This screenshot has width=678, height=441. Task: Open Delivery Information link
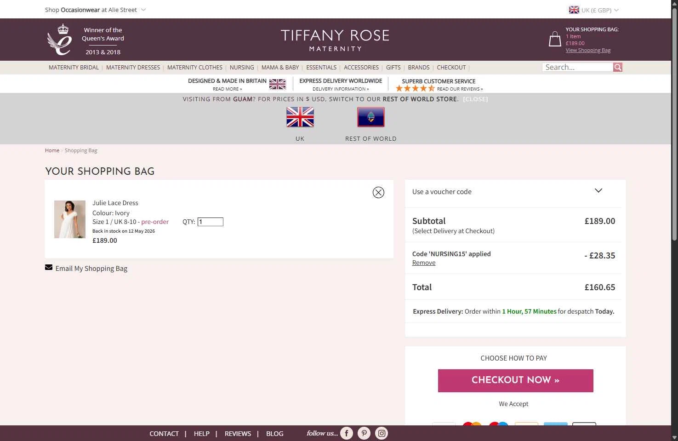click(x=341, y=89)
